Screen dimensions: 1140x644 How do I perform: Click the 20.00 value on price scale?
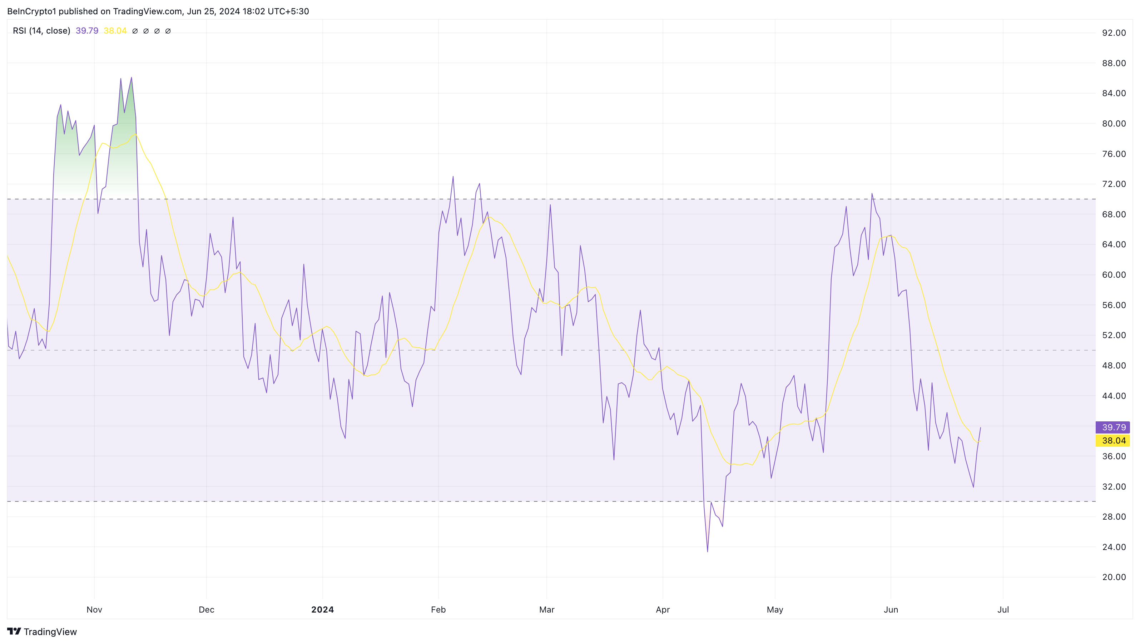1114,577
